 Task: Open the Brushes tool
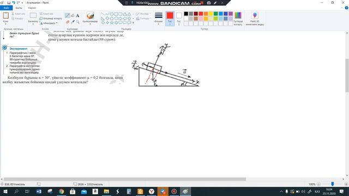tap(90, 16)
